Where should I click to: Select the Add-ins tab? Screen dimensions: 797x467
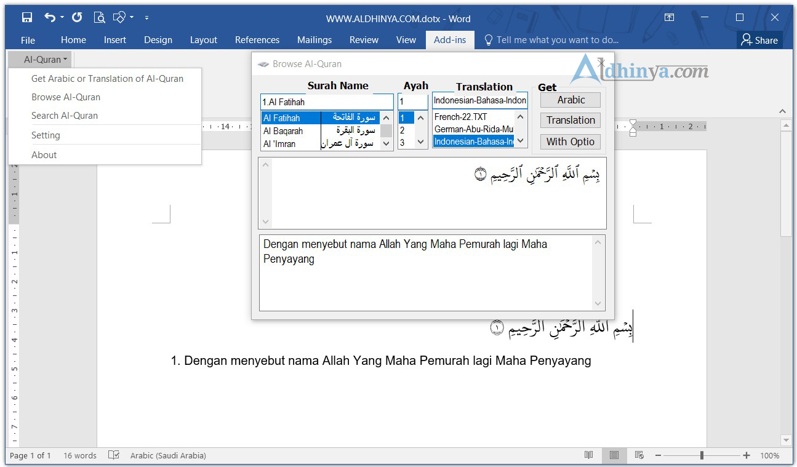(x=450, y=40)
